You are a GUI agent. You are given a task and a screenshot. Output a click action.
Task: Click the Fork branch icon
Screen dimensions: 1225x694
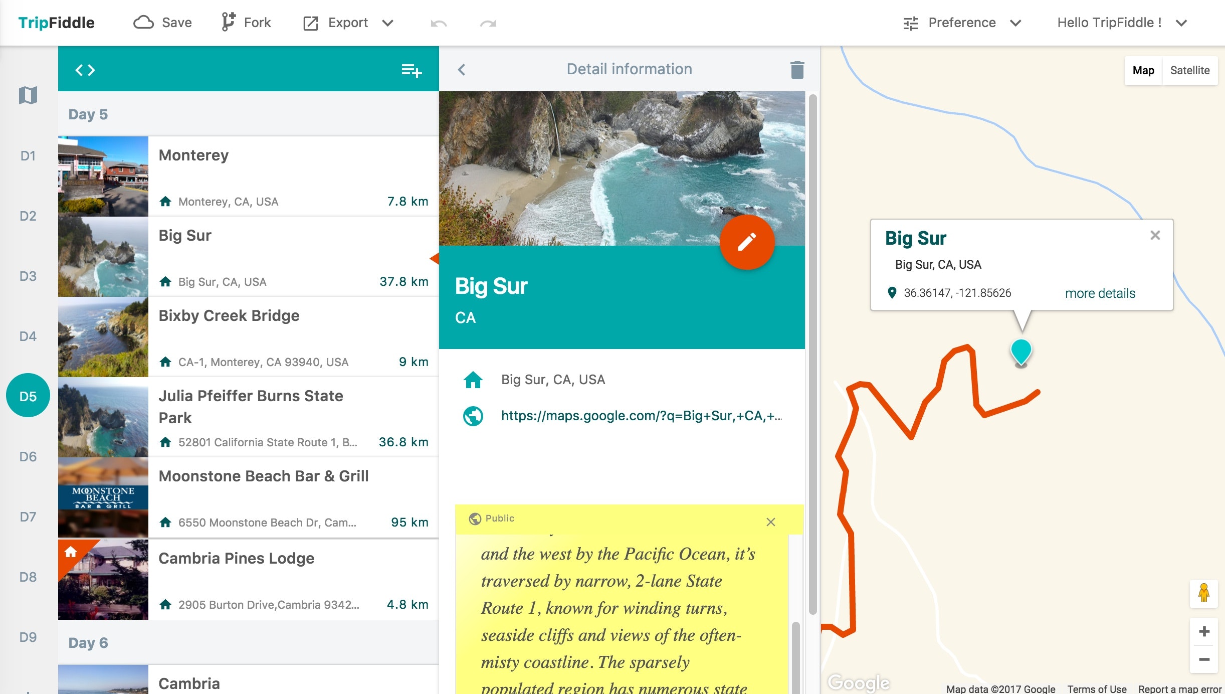click(228, 23)
